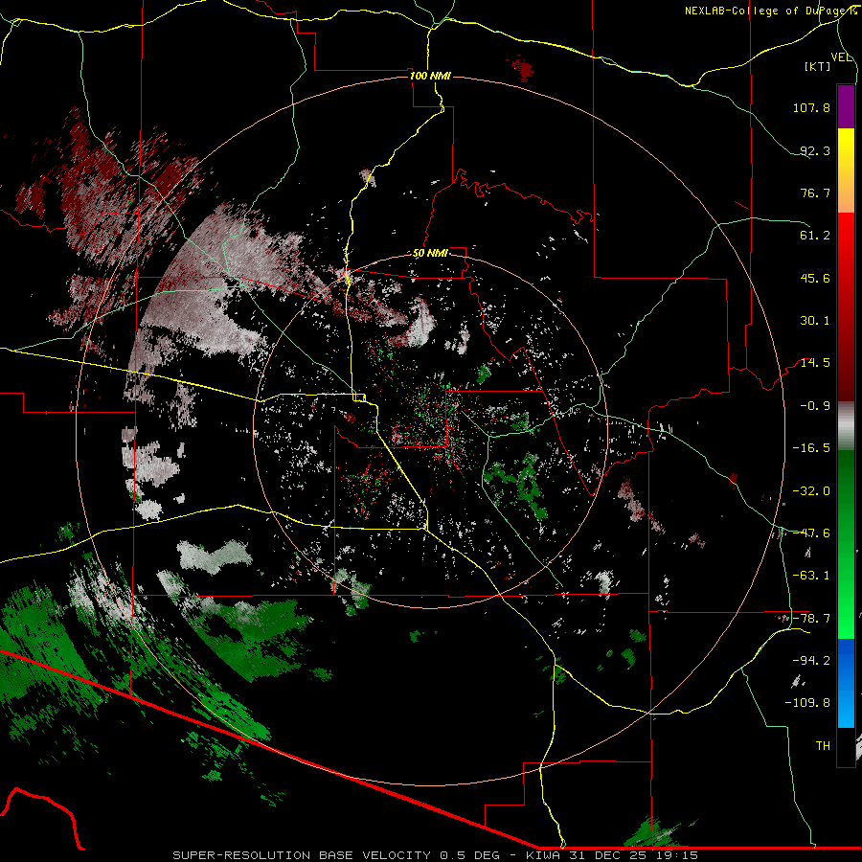Select the 92.3 value on velocity scale
The width and height of the screenshot is (862, 862).
(815, 150)
